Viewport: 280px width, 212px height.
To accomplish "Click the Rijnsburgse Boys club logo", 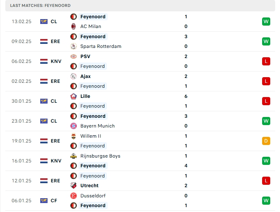I will coord(74,156).
